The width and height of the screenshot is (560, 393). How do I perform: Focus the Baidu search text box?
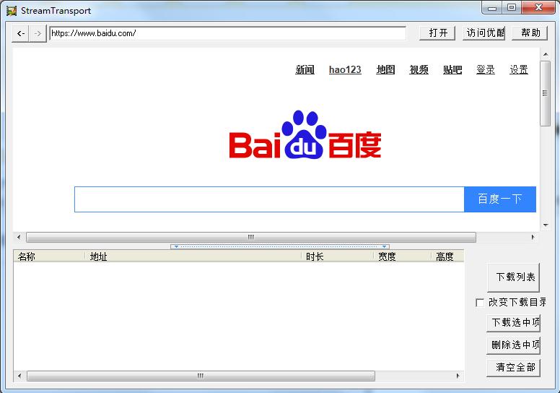coord(269,199)
